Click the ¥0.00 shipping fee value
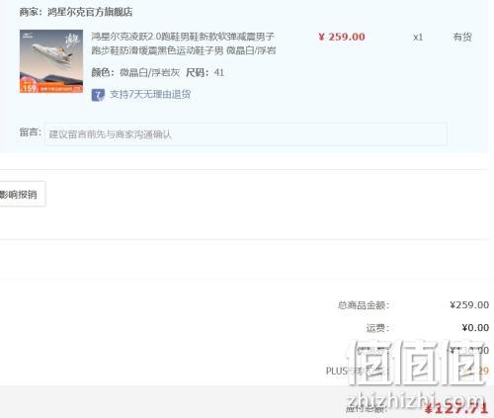This screenshot has height=418, width=494. tap(475, 328)
